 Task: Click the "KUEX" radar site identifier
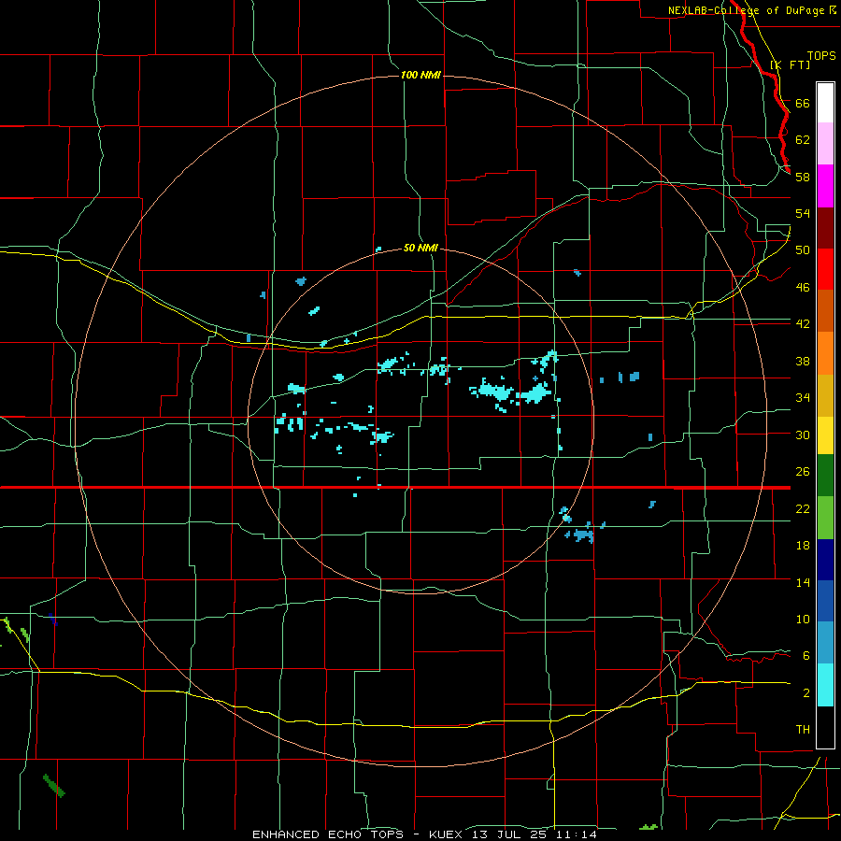click(x=445, y=834)
